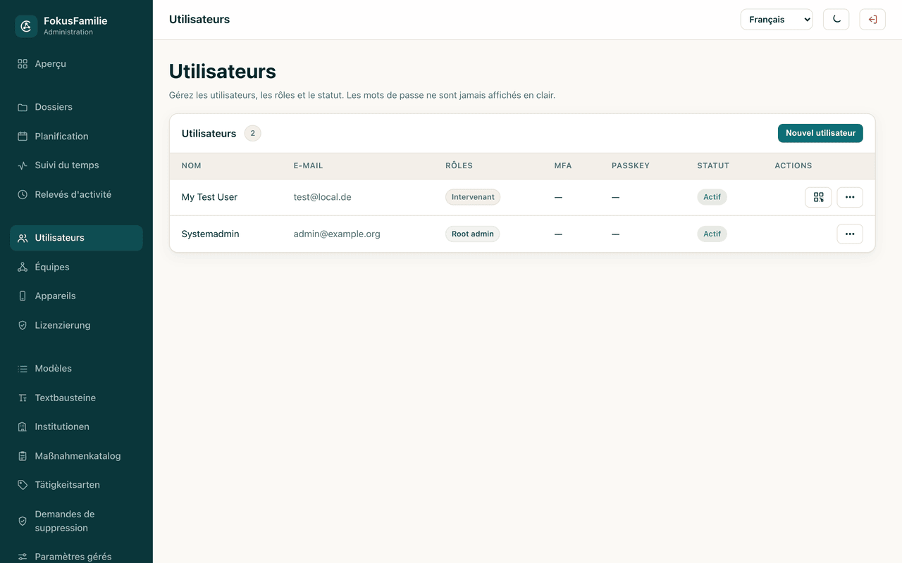The width and height of the screenshot is (902, 563).
Task: Open Relevés d'activité clock icon
Action: [x=23, y=195]
